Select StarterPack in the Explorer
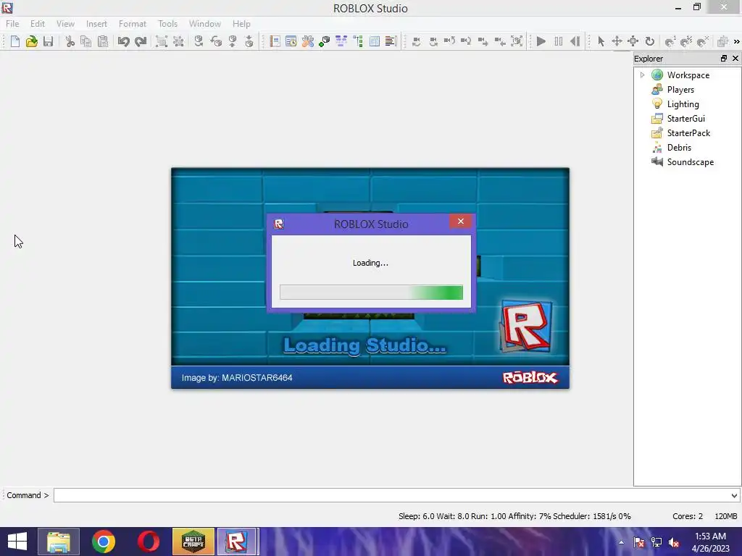The width and height of the screenshot is (742, 556). [688, 133]
